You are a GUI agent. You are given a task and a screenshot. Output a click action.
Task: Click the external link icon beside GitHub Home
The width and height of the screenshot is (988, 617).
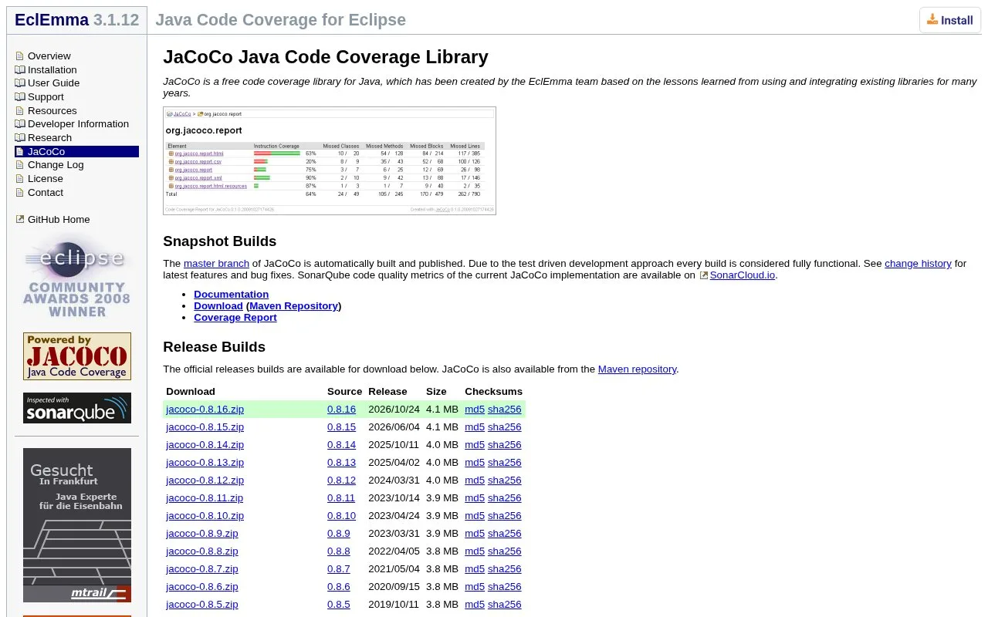pos(20,220)
